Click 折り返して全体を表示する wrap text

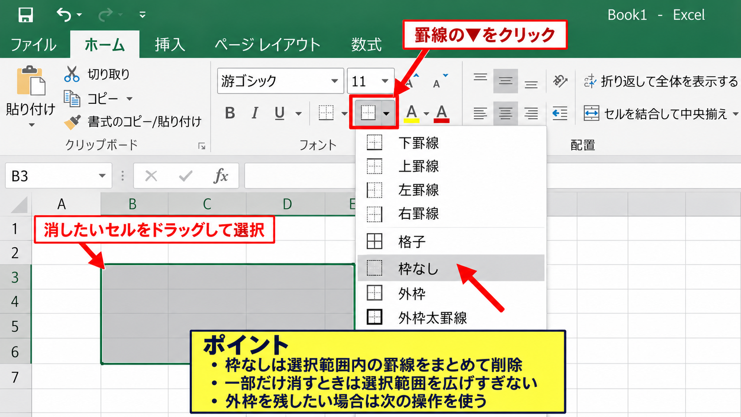click(x=661, y=81)
